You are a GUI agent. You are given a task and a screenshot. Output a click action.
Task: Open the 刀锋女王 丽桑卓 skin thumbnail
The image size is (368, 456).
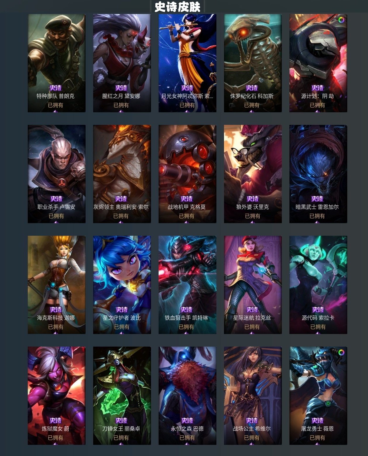tap(122, 396)
